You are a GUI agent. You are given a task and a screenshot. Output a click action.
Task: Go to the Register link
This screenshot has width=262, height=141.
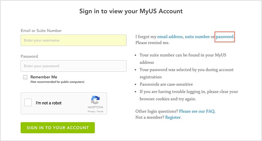click(x=173, y=117)
